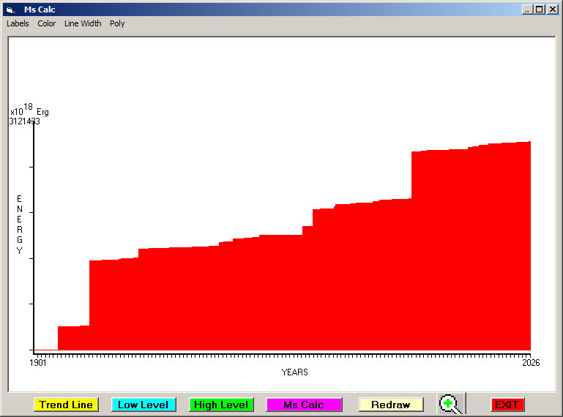
Task: Close the Ms Calc window
Action: pos(553,10)
